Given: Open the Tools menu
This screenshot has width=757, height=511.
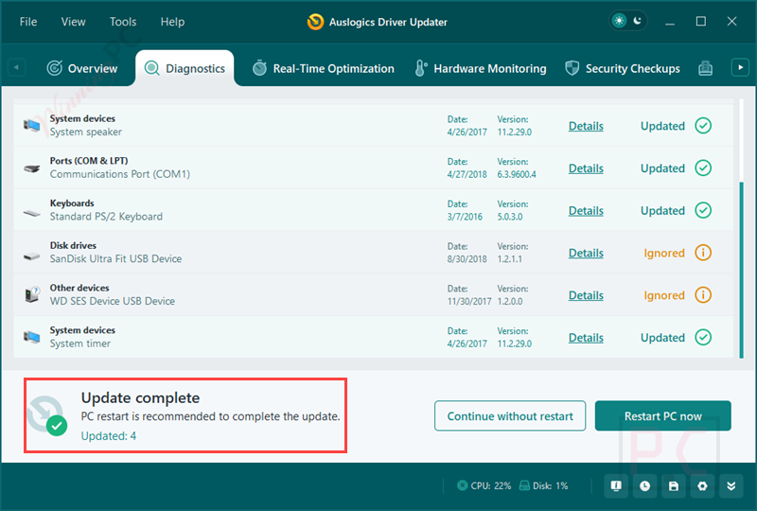Looking at the screenshot, I should 123,22.
